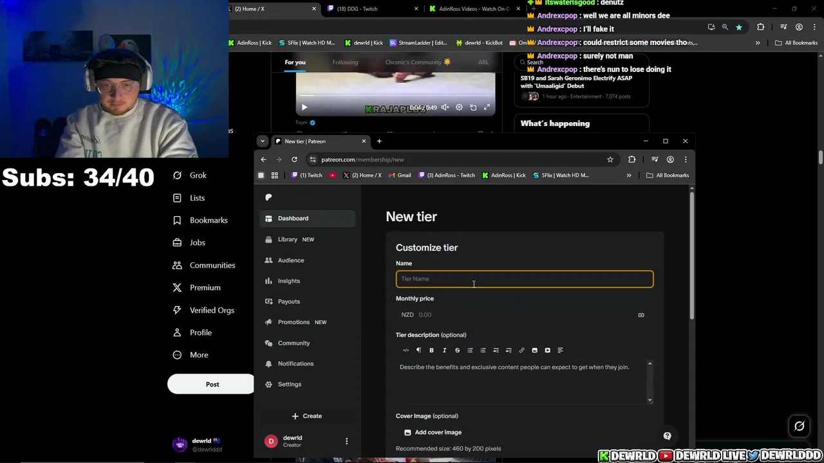Unmute the X feed video
Viewport: 824px width, 463px height.
point(445,107)
